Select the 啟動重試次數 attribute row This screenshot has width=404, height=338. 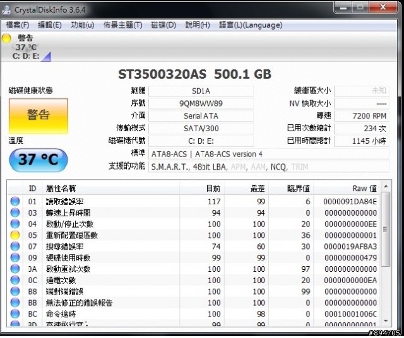194,269
